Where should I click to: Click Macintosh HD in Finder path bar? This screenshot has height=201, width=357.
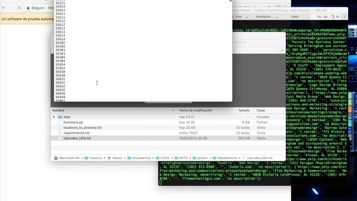[67, 158]
